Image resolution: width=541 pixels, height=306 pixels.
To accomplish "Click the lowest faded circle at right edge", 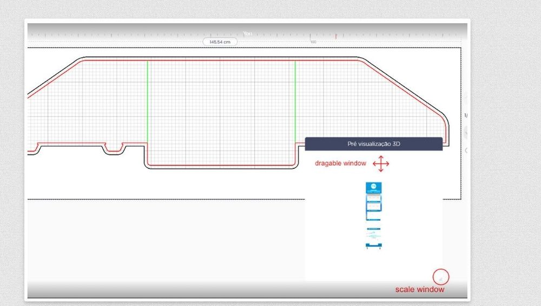I will [466, 151].
